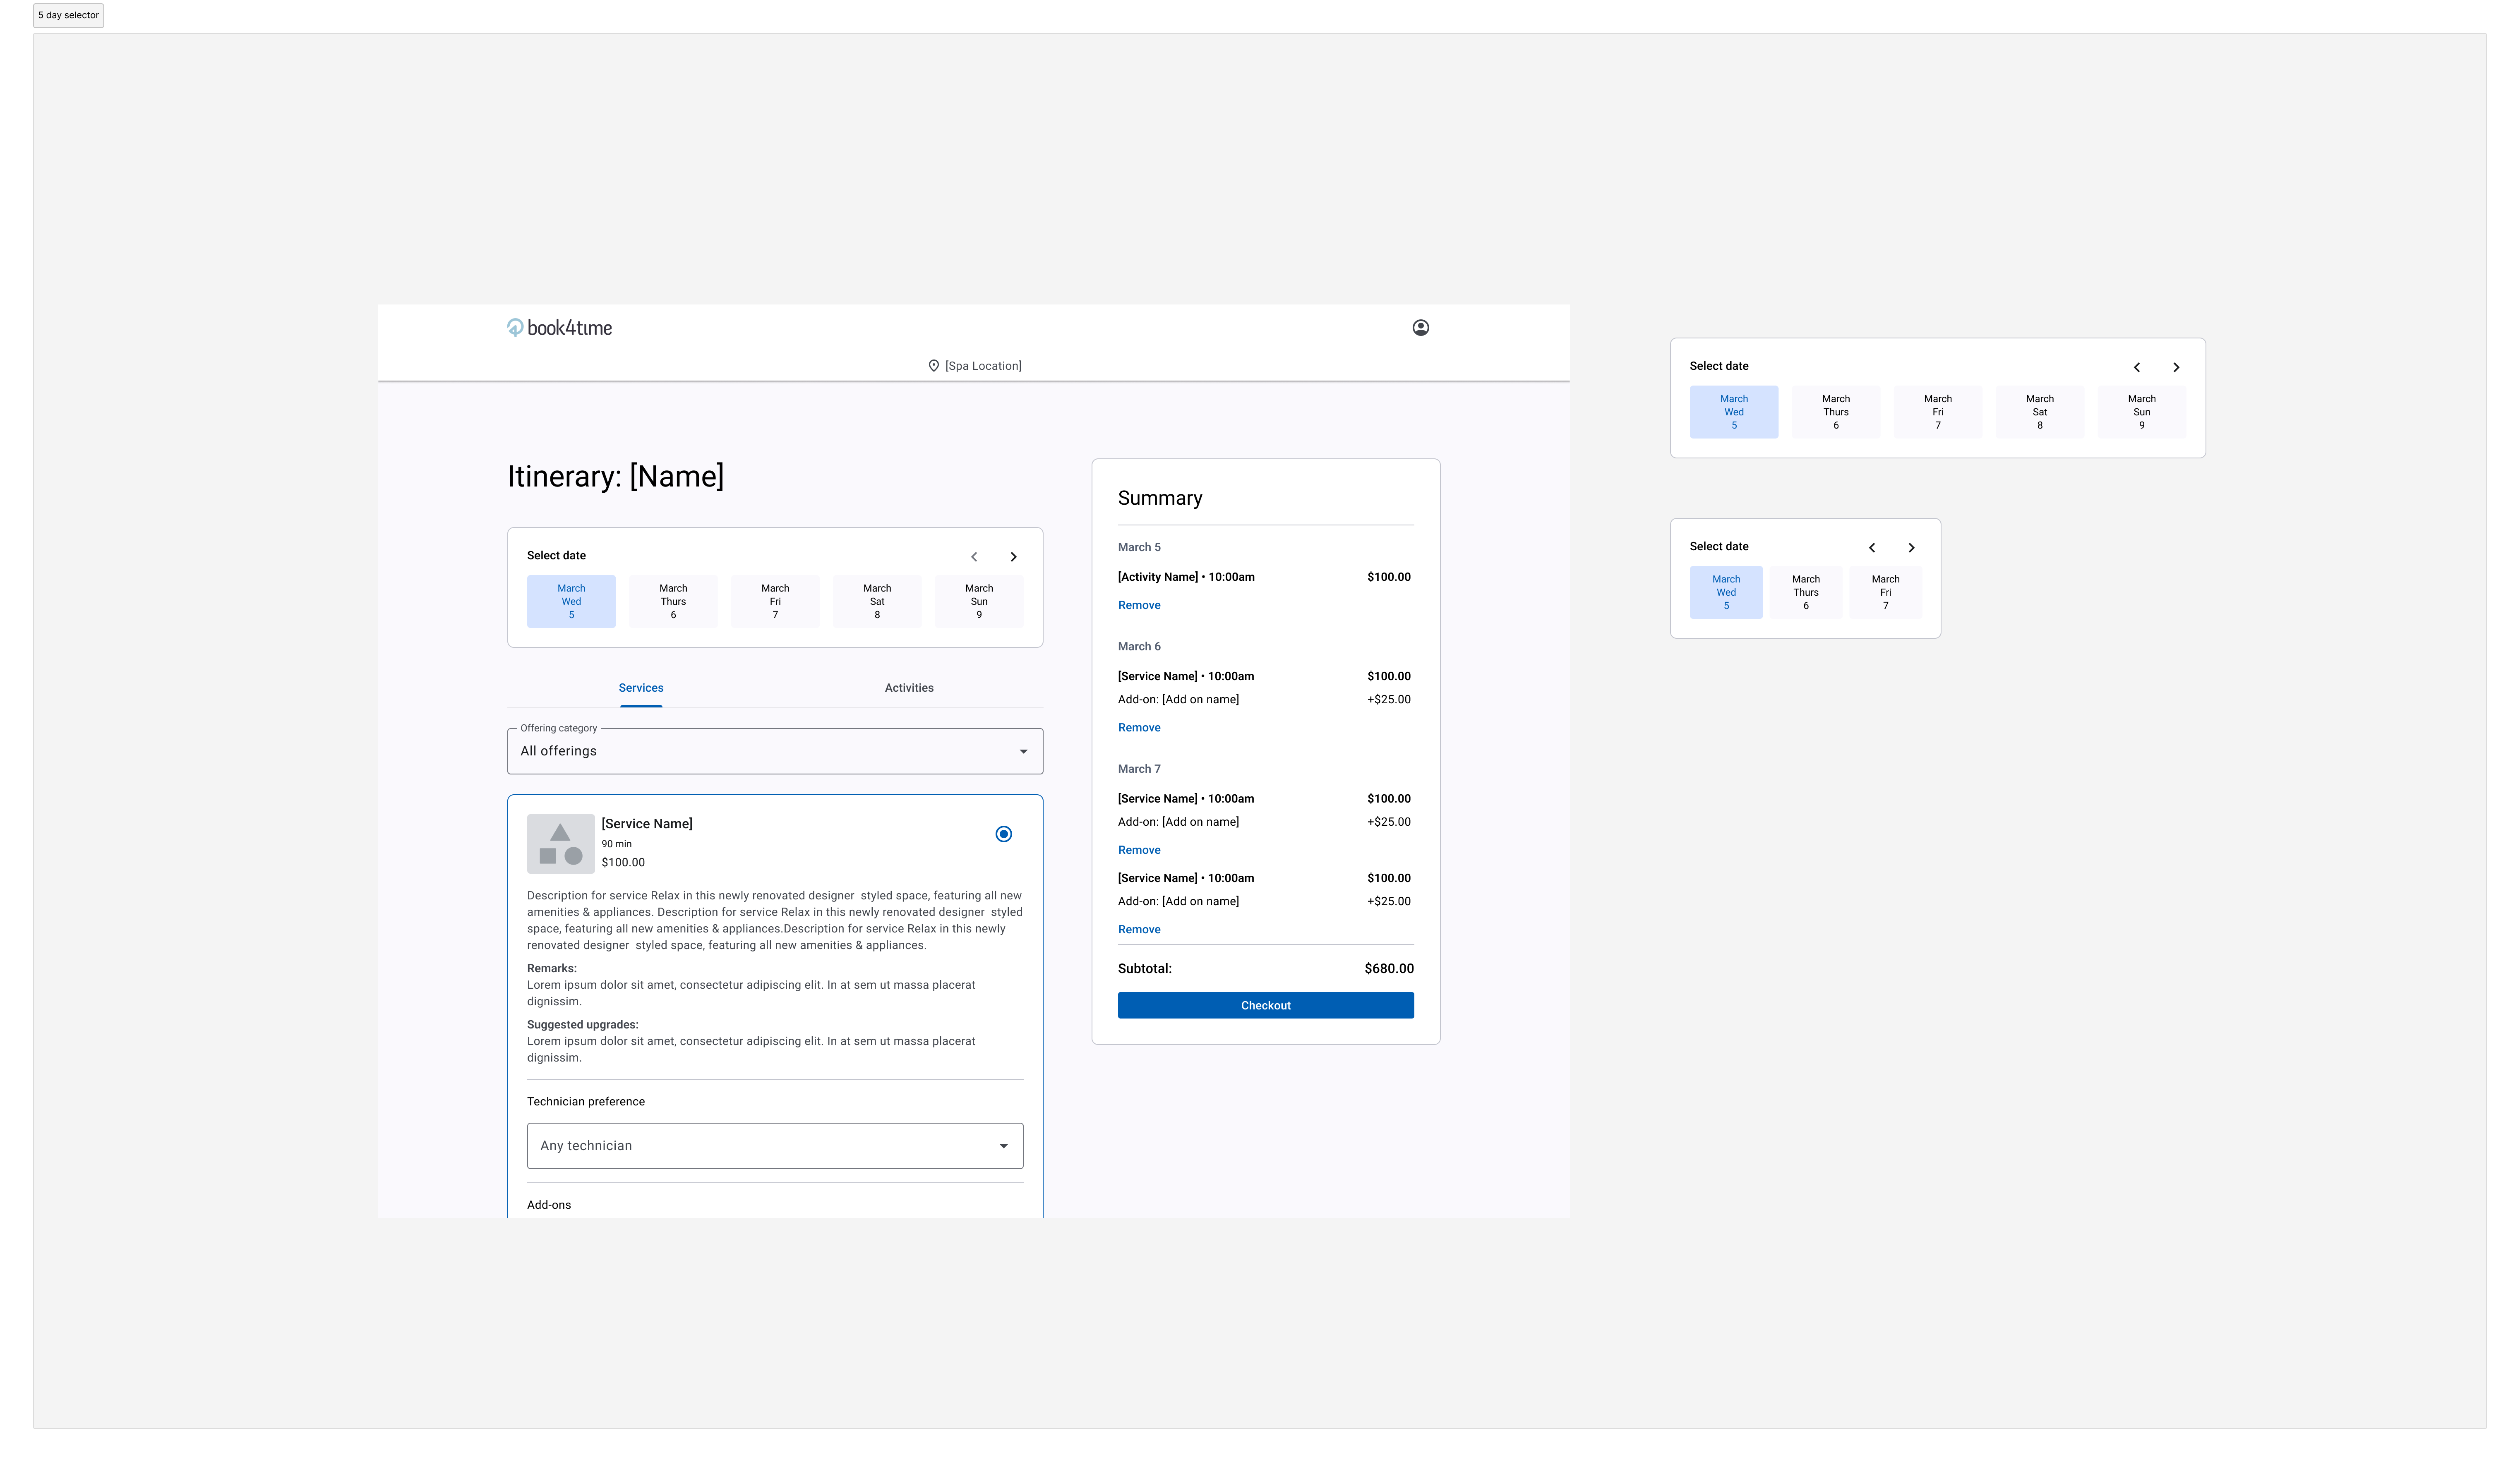Expand the Any technician dropdown
This screenshot has height=1462, width=2520.
pos(775,1146)
